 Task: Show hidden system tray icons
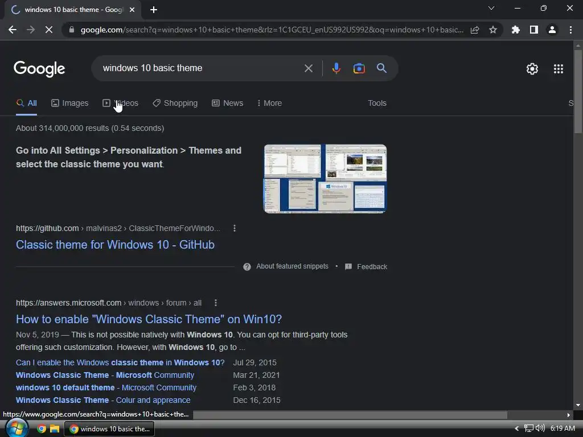pos(516,428)
